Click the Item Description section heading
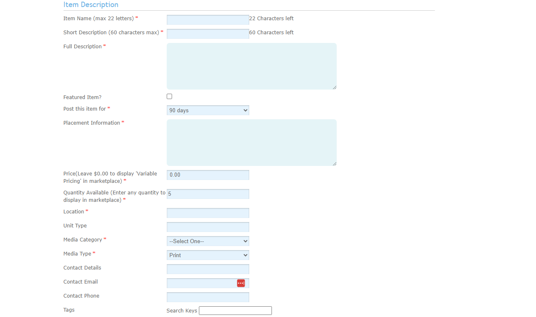Image resolution: width=536 pixels, height=317 pixels. point(91,5)
